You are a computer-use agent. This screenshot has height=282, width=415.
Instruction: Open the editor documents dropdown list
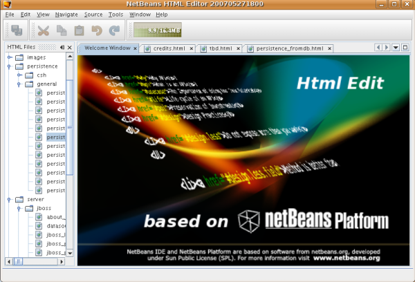(396, 48)
